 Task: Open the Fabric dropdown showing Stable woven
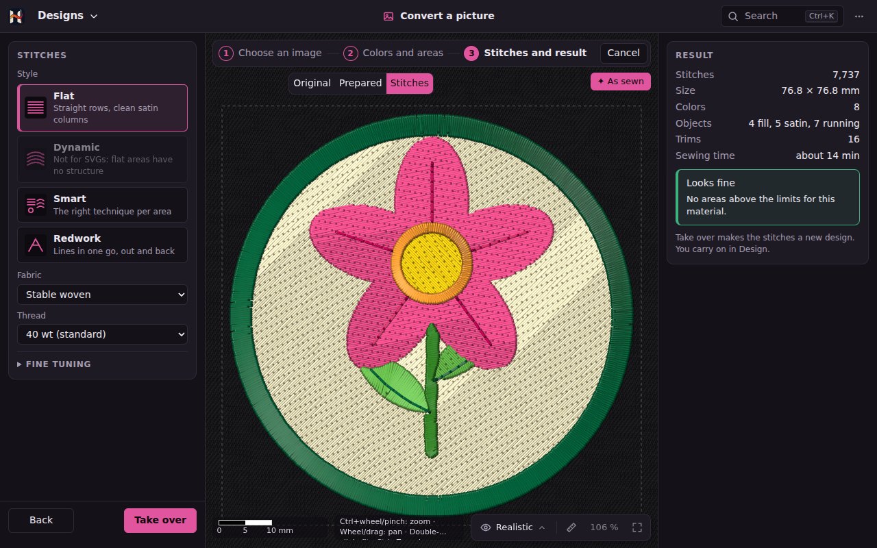click(102, 295)
